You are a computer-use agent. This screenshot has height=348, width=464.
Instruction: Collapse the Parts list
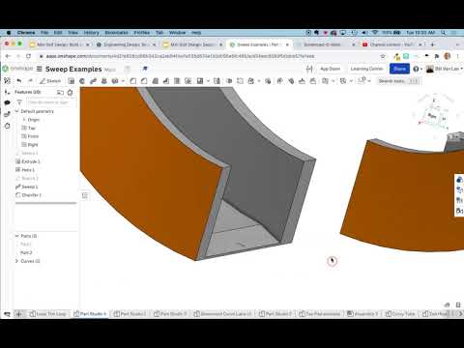click(17, 236)
